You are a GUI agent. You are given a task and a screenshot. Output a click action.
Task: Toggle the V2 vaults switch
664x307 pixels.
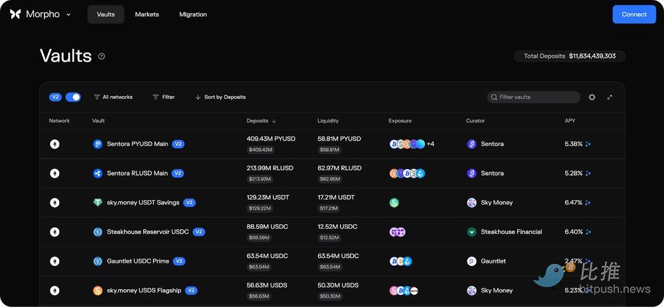point(73,97)
